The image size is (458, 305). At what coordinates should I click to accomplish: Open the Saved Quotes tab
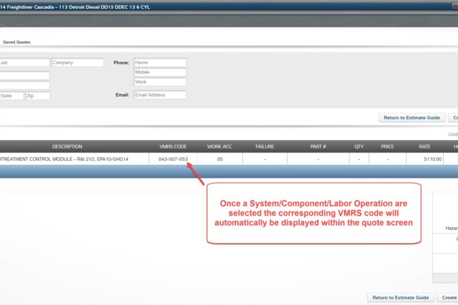click(x=17, y=42)
